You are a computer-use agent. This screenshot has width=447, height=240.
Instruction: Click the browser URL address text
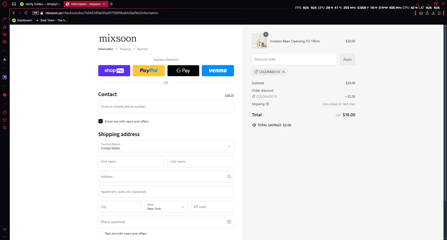tap(102, 13)
